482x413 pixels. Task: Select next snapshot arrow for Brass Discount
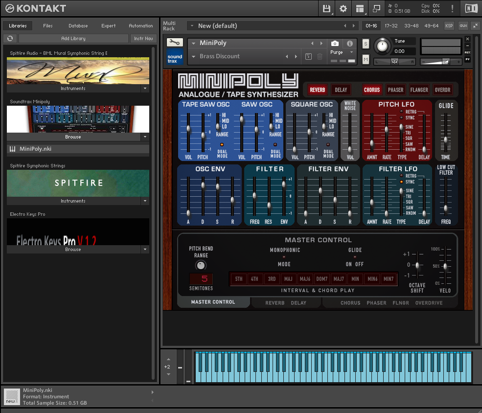pos(296,57)
